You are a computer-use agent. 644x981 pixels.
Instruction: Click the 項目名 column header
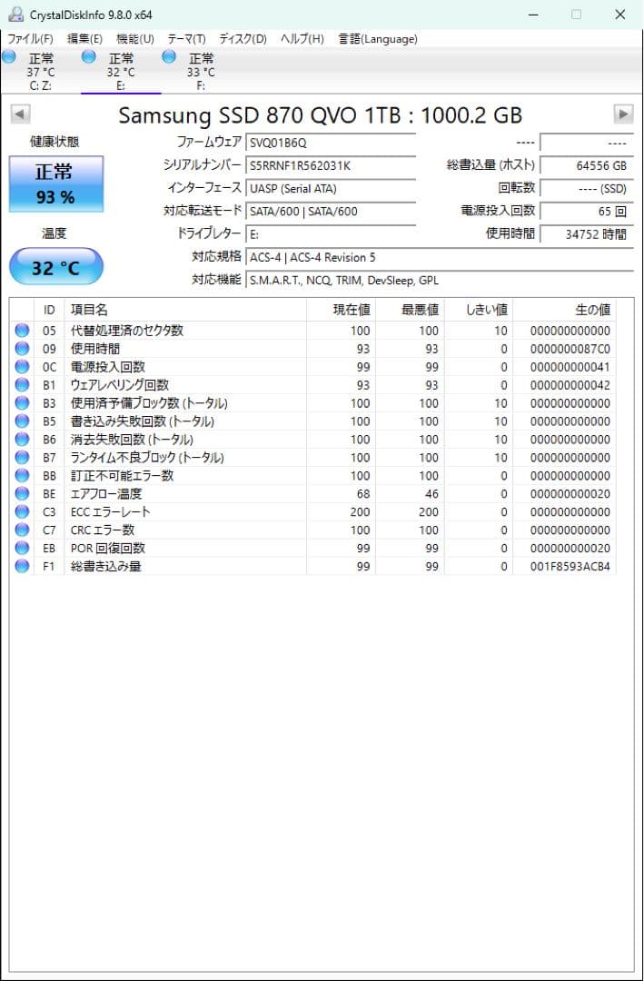tap(185, 310)
